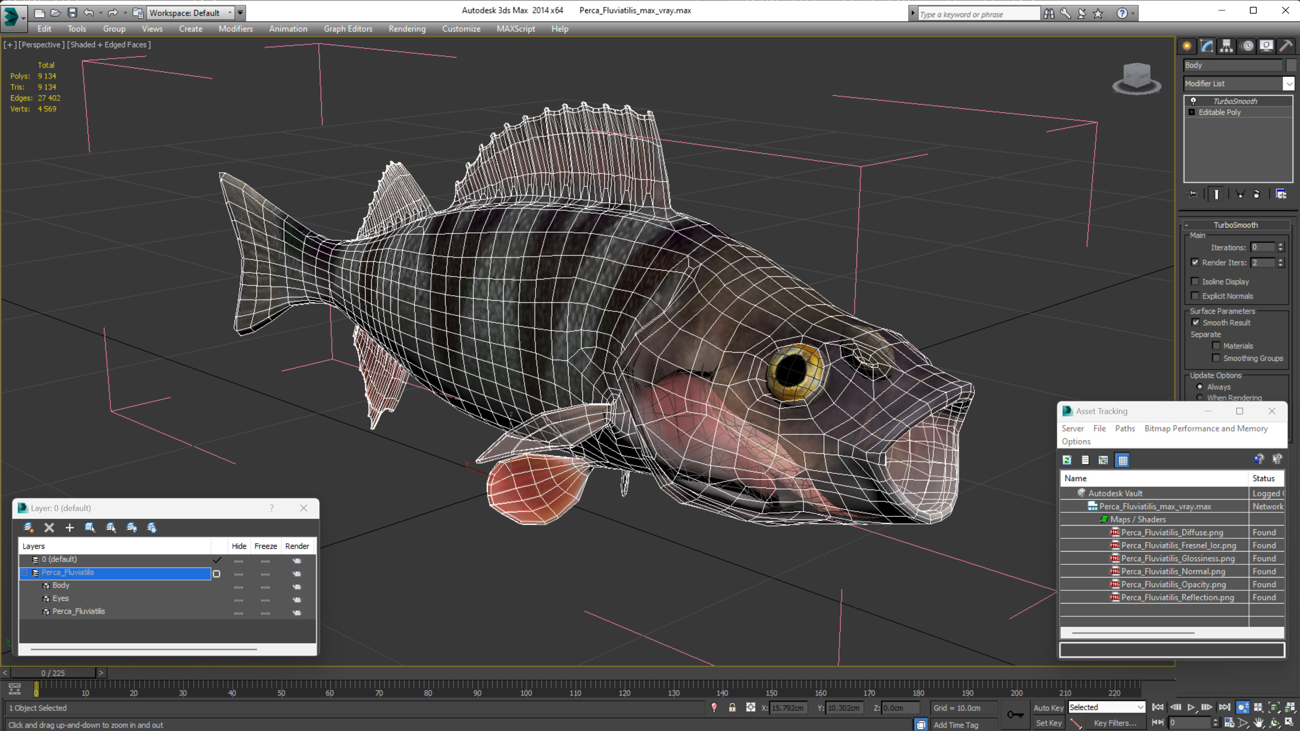
Task: Collapse the TurboSmooth rollout header
Action: tap(1235, 225)
